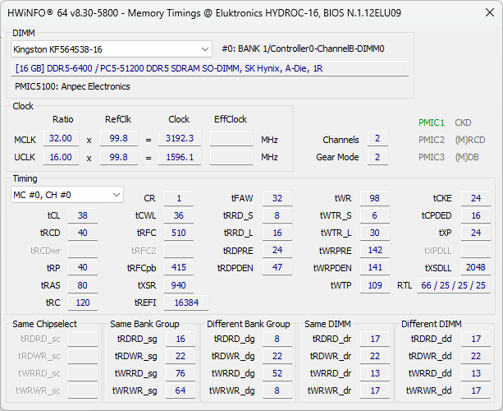Click the tRCD value field
This screenshot has height=411, width=503.
83,233
